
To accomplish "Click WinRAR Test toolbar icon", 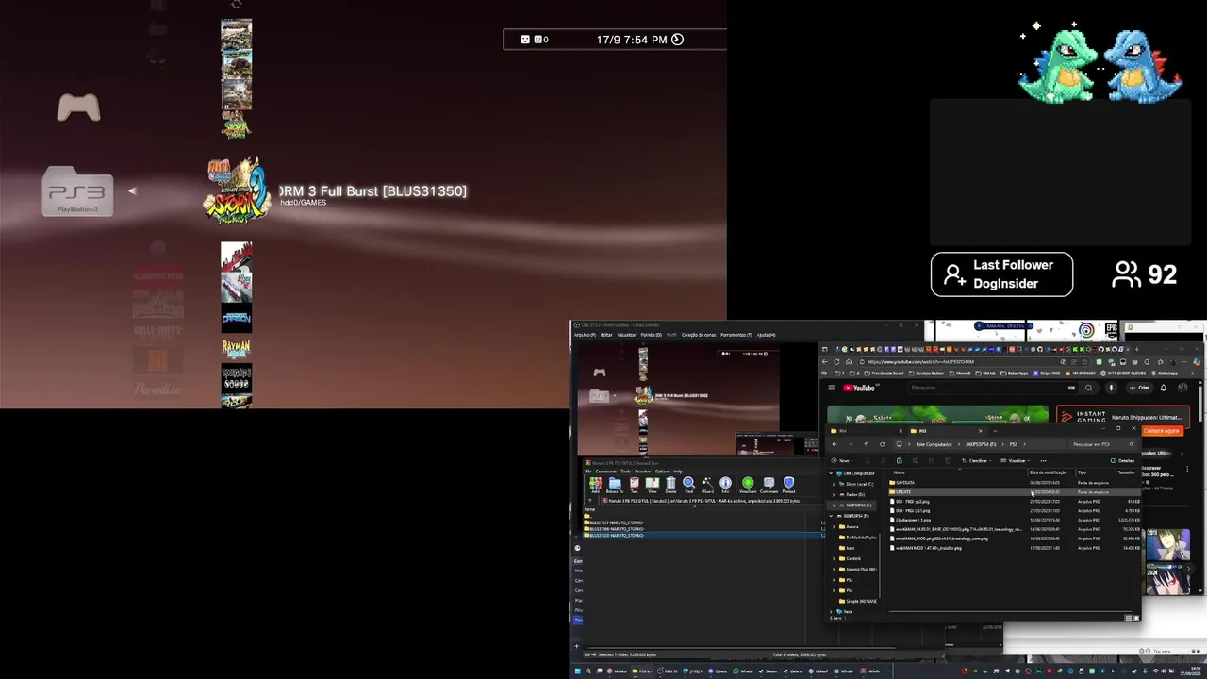I will click(x=635, y=483).
